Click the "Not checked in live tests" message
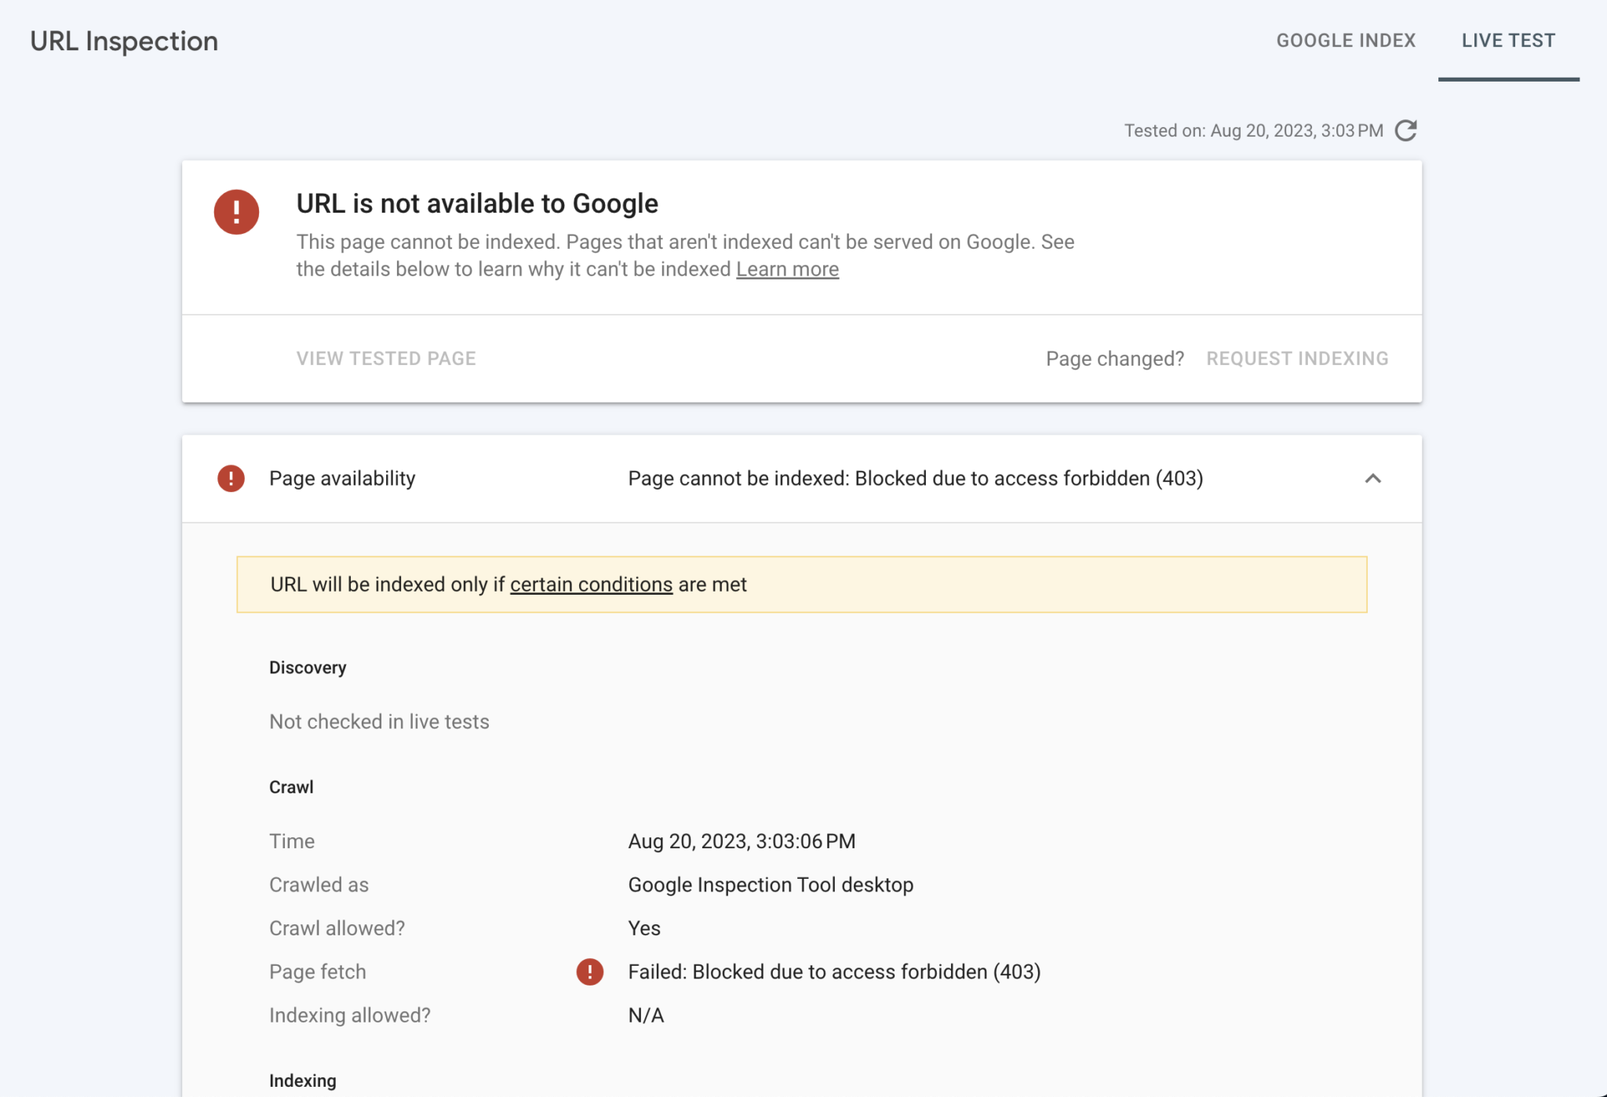 (x=379, y=721)
